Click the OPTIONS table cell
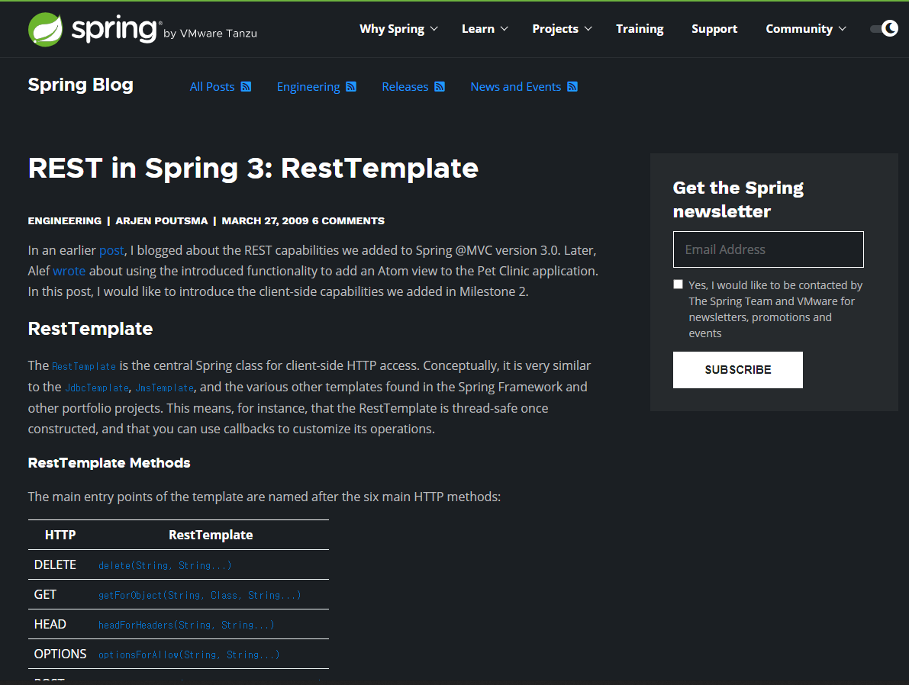 point(60,654)
